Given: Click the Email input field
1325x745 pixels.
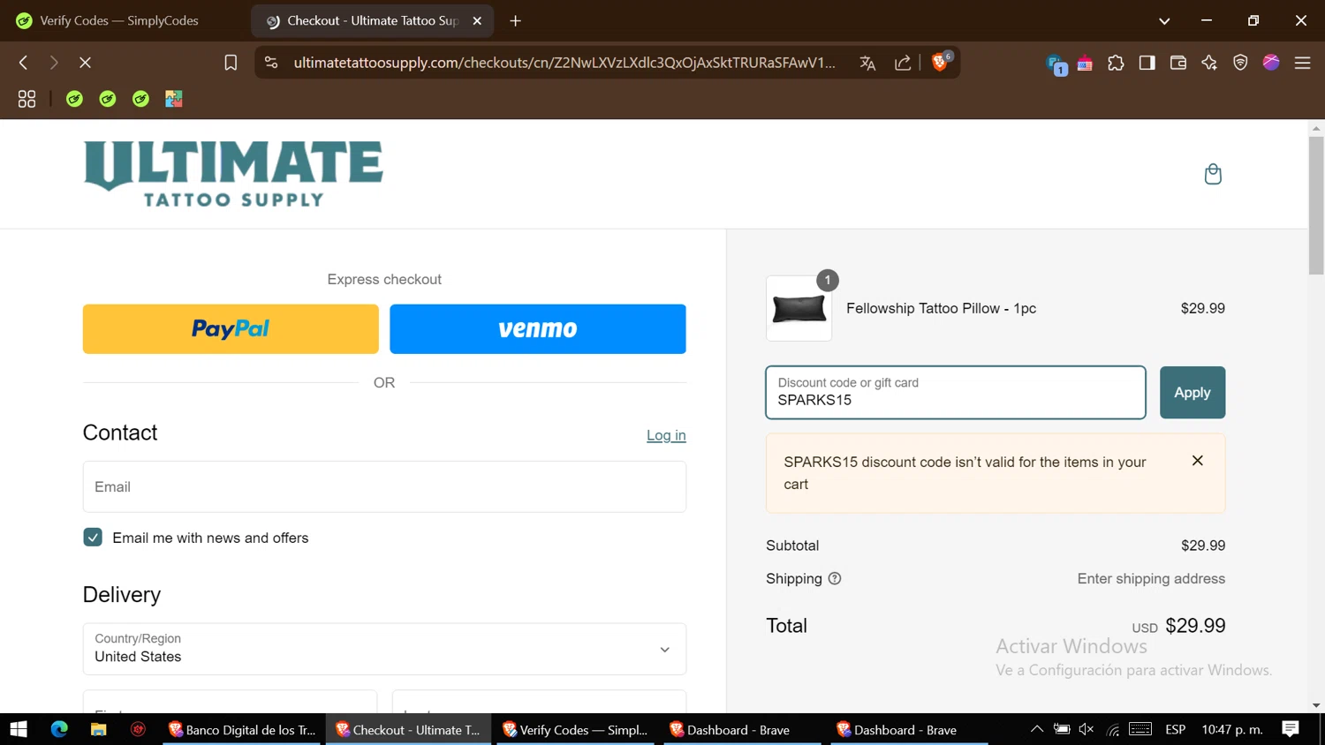Looking at the screenshot, I should click(384, 486).
